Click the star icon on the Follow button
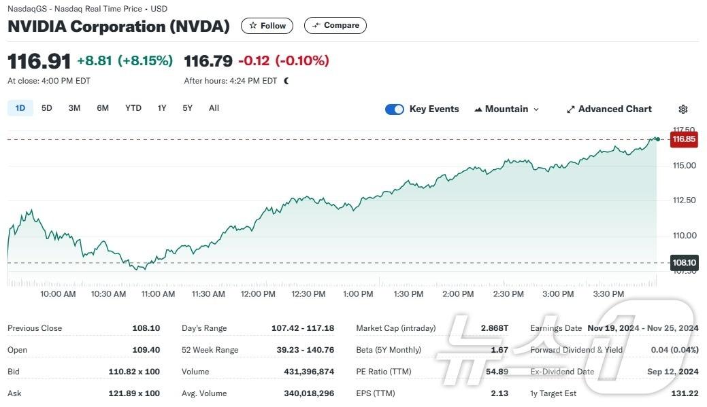The image size is (707, 407). click(x=253, y=26)
